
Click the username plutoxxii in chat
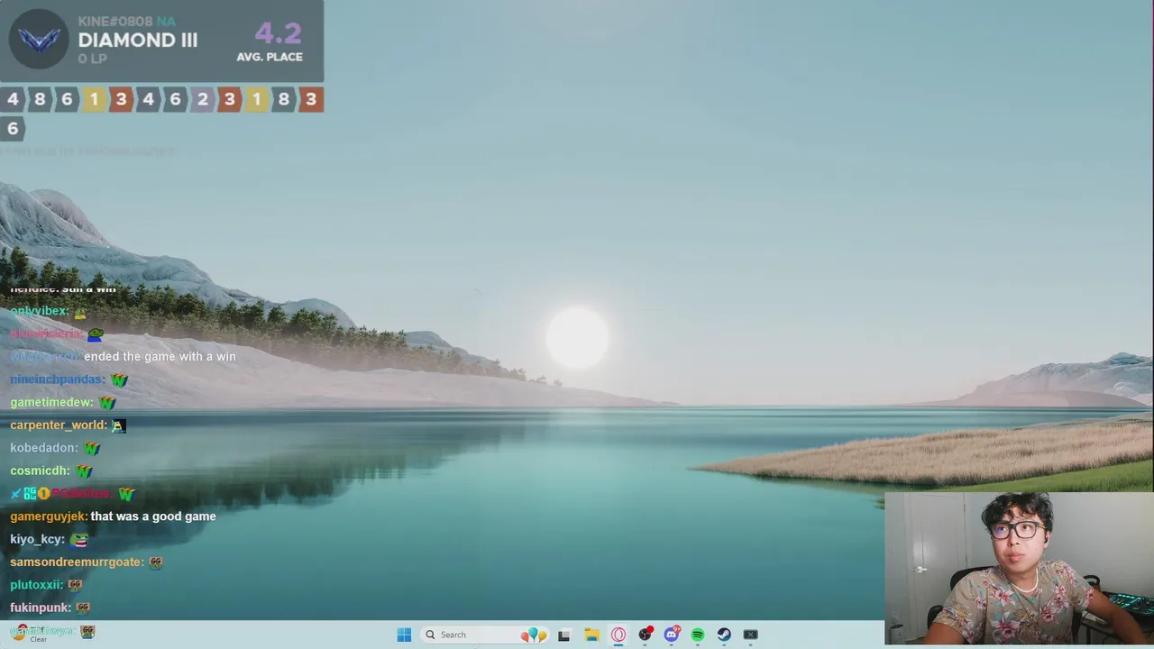[37, 585]
